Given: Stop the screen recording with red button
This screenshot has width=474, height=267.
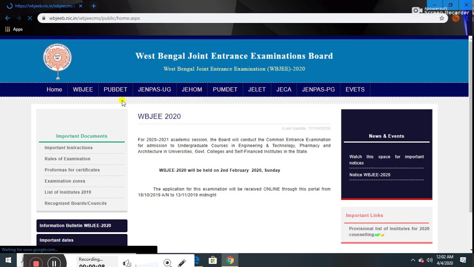Looking at the screenshot, I should point(36,263).
